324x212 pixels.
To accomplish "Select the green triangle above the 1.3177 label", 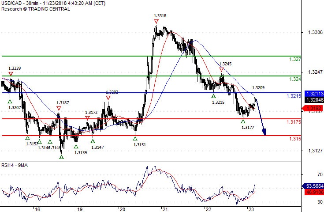I will pos(243,121).
